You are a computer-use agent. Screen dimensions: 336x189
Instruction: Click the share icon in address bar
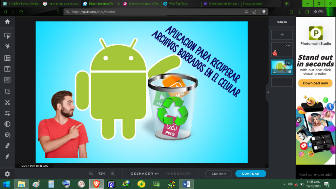pos(254,12)
